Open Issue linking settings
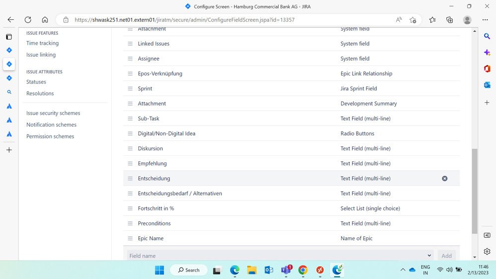Screen dimensions: 496x279 pos(41,55)
